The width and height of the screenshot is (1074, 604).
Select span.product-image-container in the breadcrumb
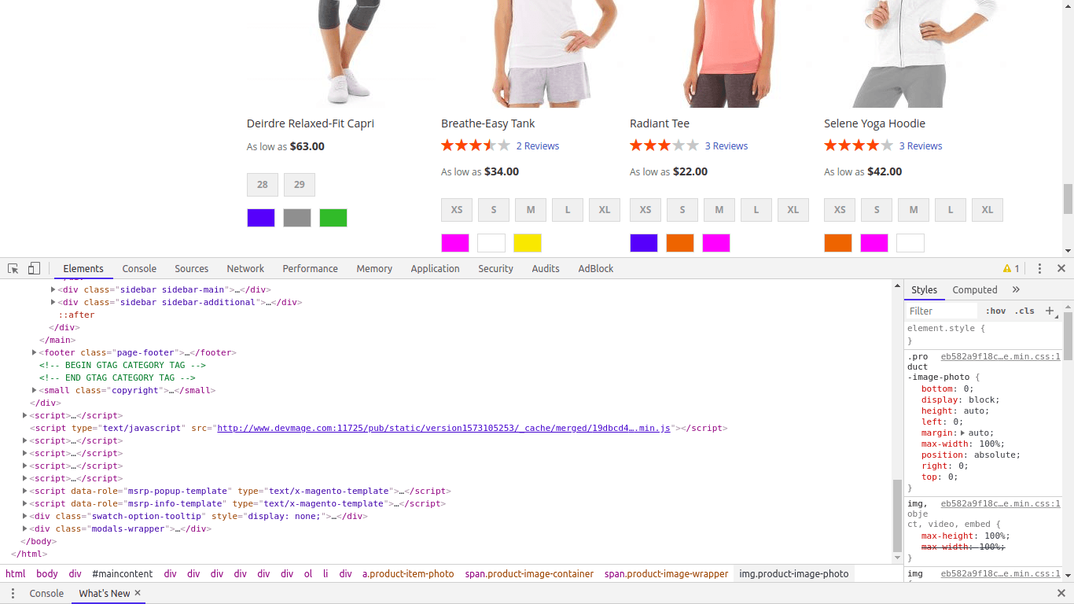[529, 574]
